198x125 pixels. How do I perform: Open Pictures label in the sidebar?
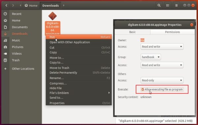point(17,47)
